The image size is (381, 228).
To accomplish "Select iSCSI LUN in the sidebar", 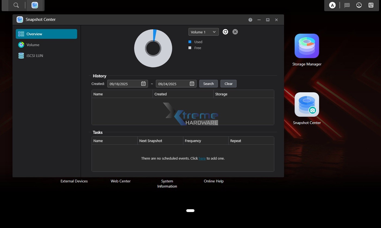I will [x=35, y=56].
